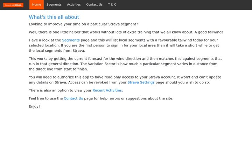
Task: Click the "What's this all about" heading
Action: click(54, 17)
